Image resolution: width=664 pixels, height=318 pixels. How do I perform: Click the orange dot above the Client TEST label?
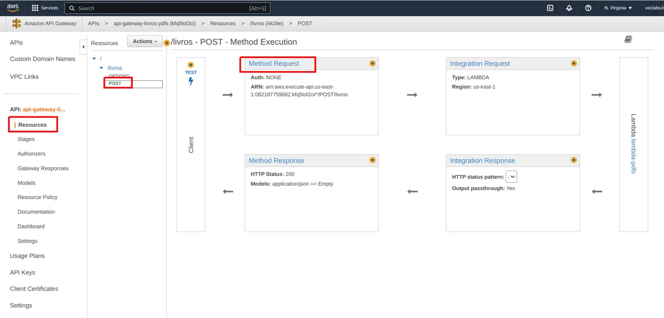191,65
